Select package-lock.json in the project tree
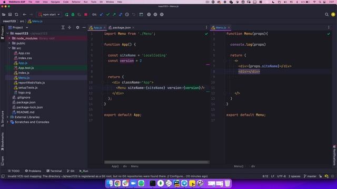The width and height of the screenshot is (337, 189). coord(29,107)
